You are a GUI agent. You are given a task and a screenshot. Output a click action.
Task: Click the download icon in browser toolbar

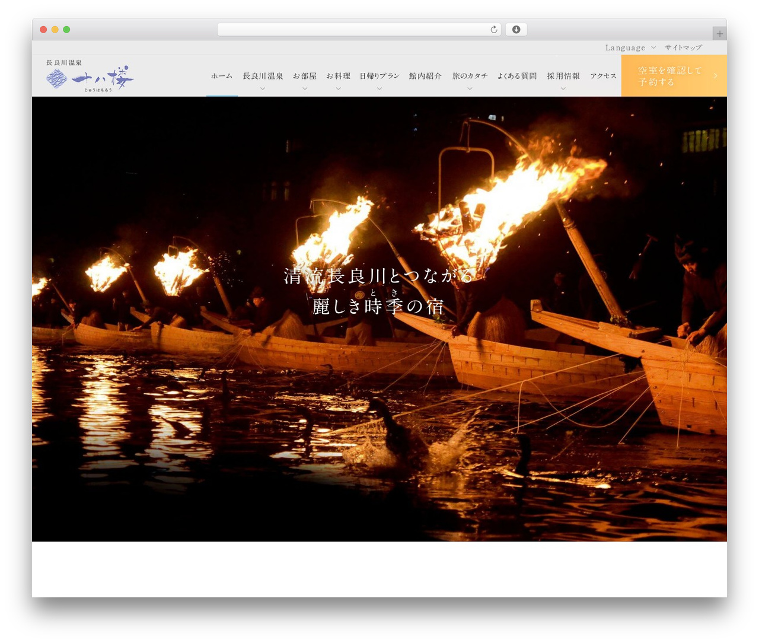(516, 30)
